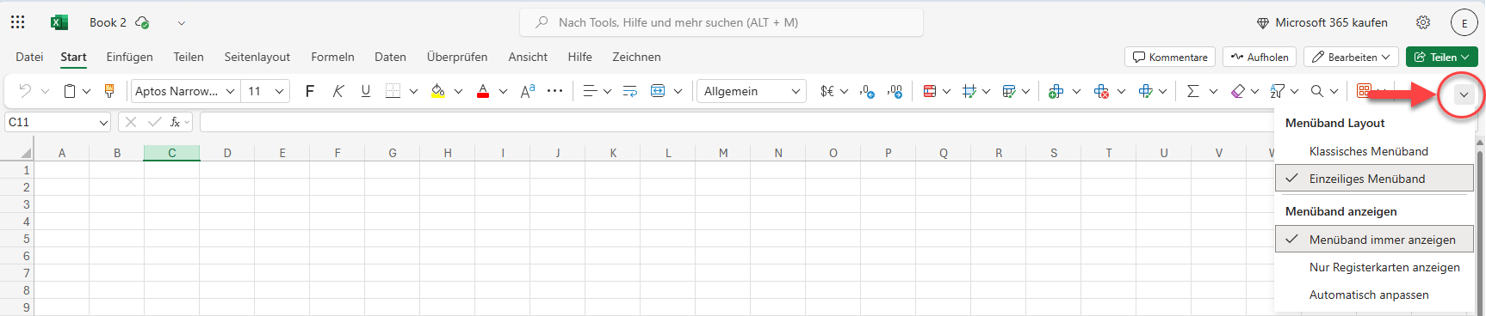Image resolution: width=1486 pixels, height=316 pixels.
Task: Open the Kommentare button
Action: [x=1170, y=57]
